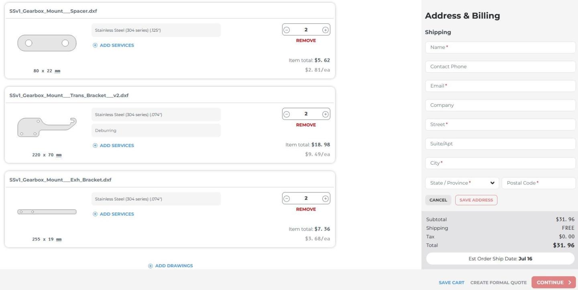Cancel the address entry
Screen dimensions: 578x290
438,200
